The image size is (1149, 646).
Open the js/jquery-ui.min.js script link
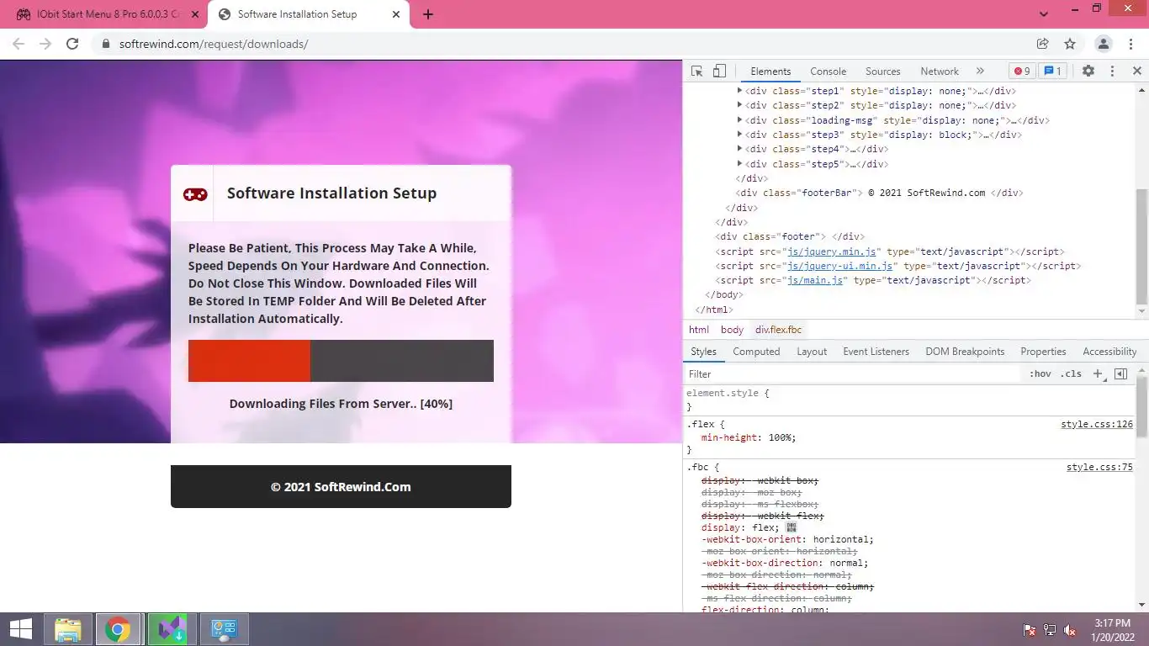839,266
